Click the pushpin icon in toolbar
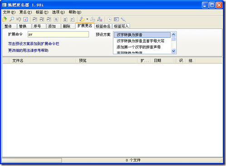 click(123, 19)
